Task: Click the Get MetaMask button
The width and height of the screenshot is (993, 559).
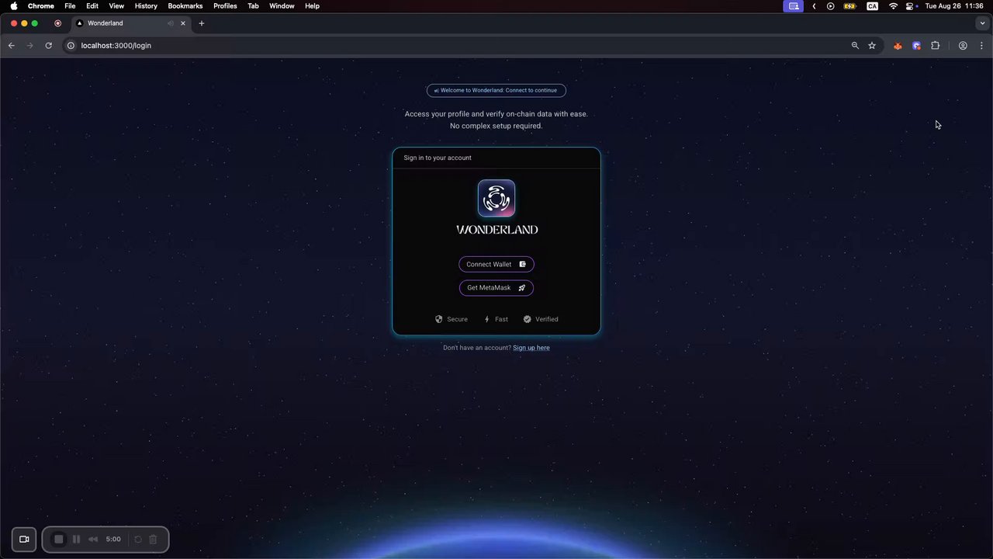Action: [496, 288]
